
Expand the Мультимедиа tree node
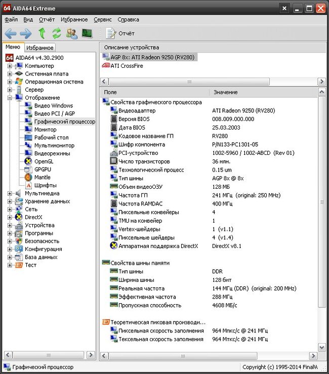pyautogui.click(x=10, y=193)
